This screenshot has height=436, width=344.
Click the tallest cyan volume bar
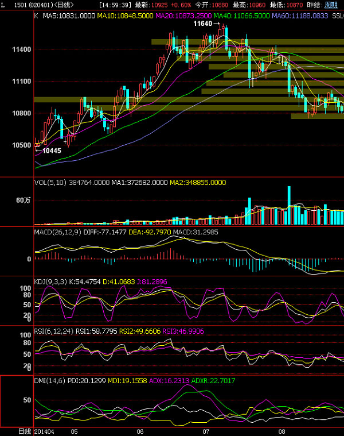[x=289, y=205]
